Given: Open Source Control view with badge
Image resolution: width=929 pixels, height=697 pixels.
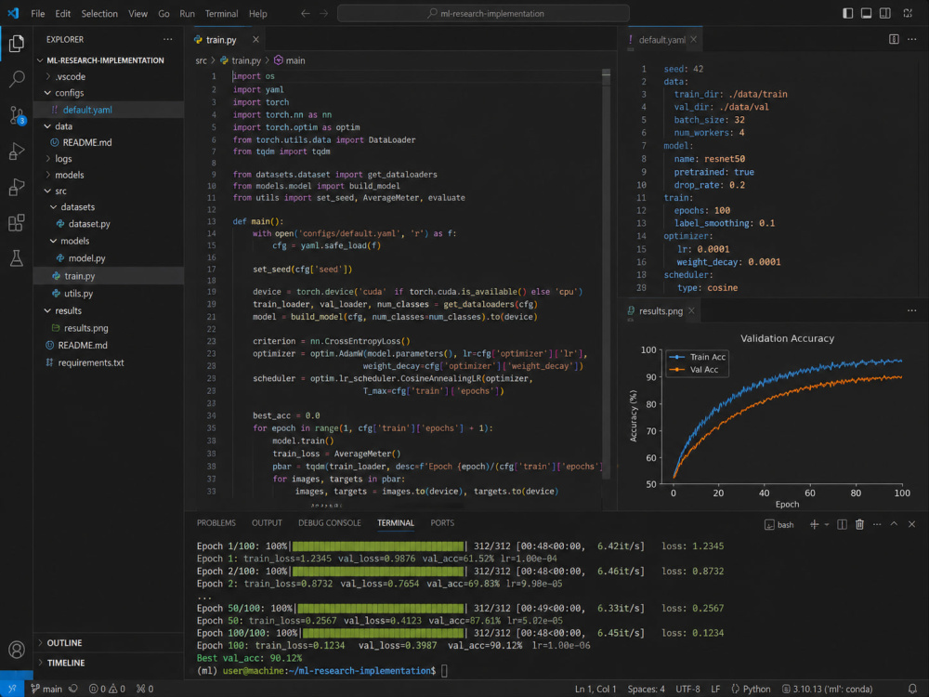Looking at the screenshot, I should click(17, 115).
